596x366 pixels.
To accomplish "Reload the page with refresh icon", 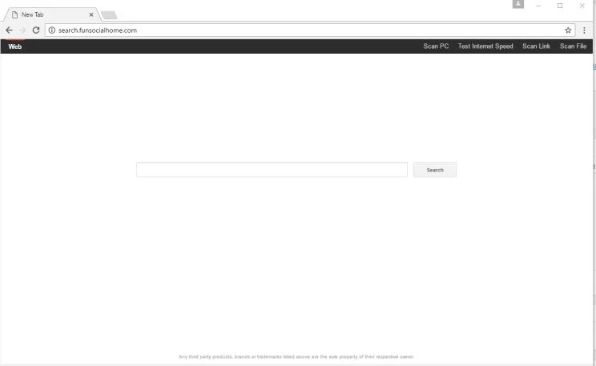I will 36,30.
